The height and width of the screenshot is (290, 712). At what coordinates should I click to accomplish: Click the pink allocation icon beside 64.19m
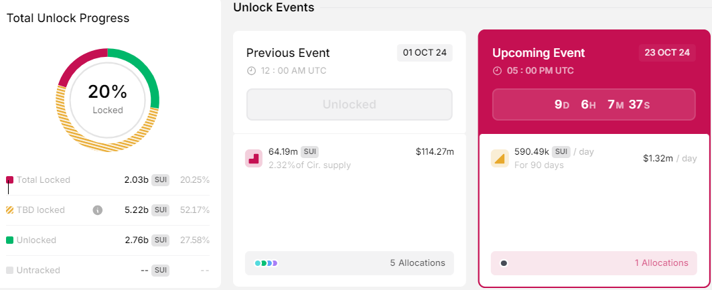[253, 158]
